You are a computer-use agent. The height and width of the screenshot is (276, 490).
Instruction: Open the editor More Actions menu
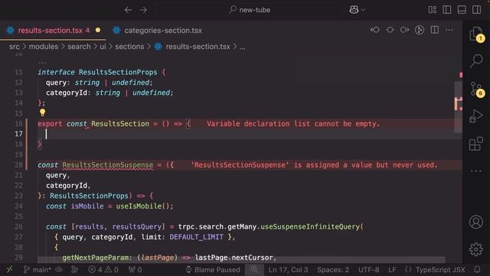(449, 30)
